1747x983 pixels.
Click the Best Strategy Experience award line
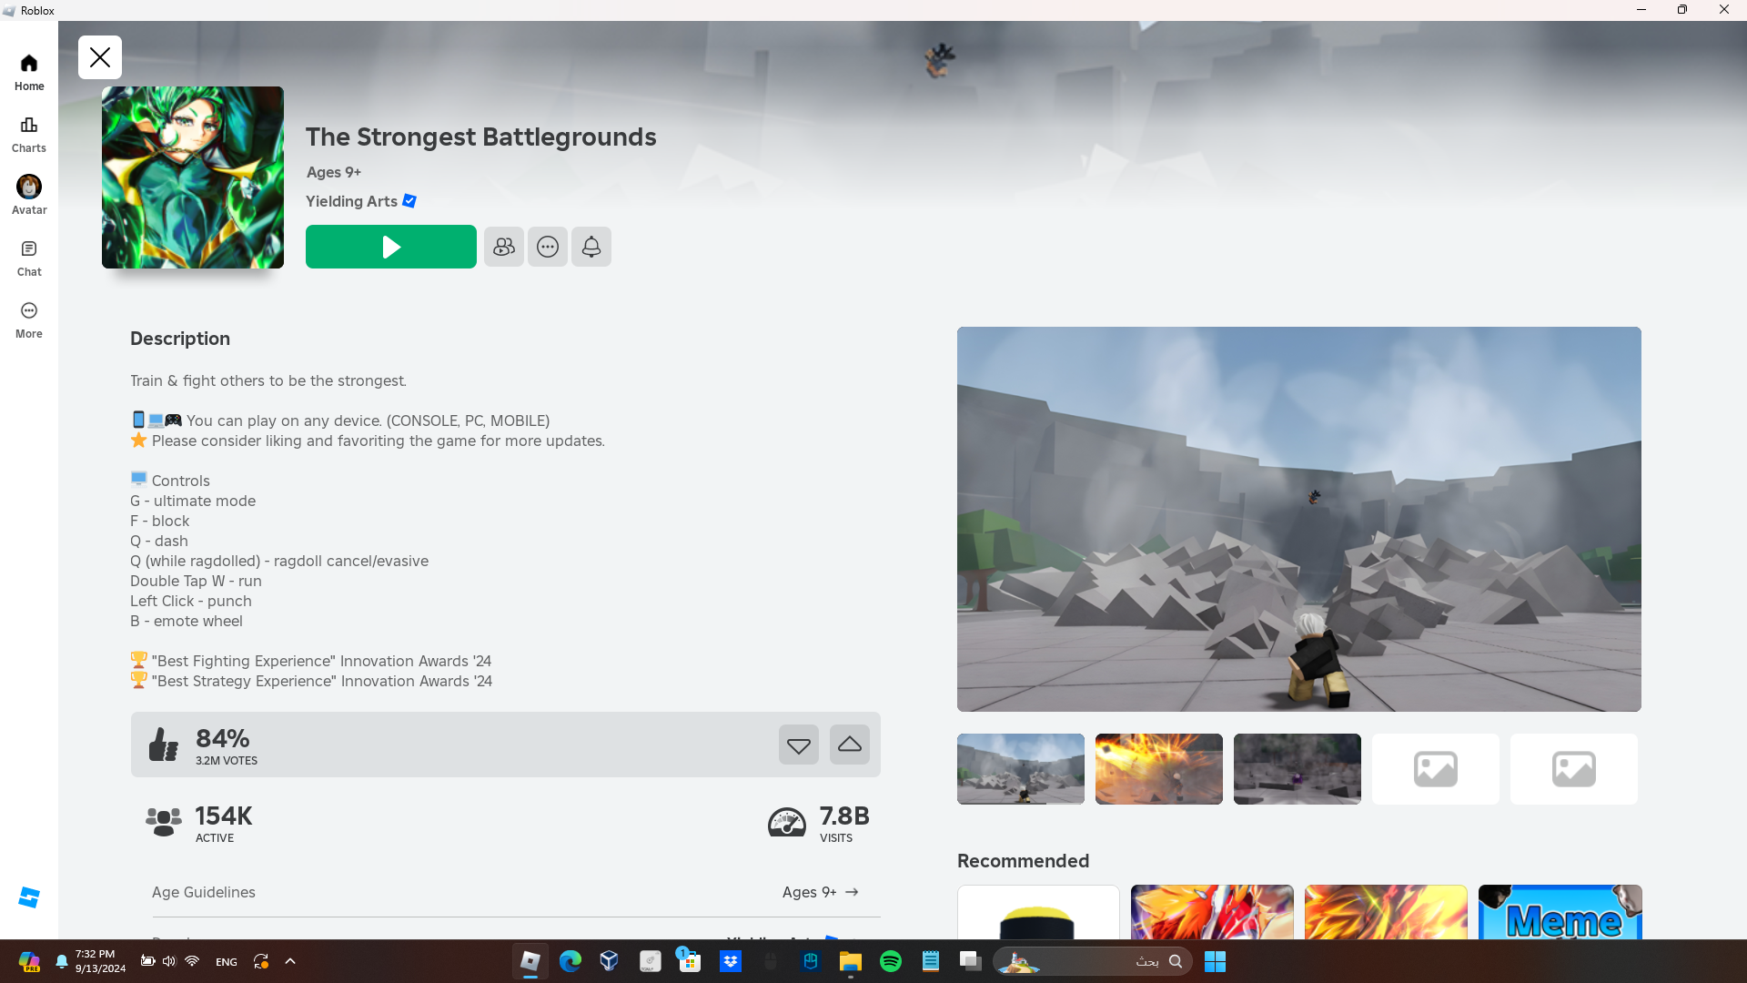311,681
